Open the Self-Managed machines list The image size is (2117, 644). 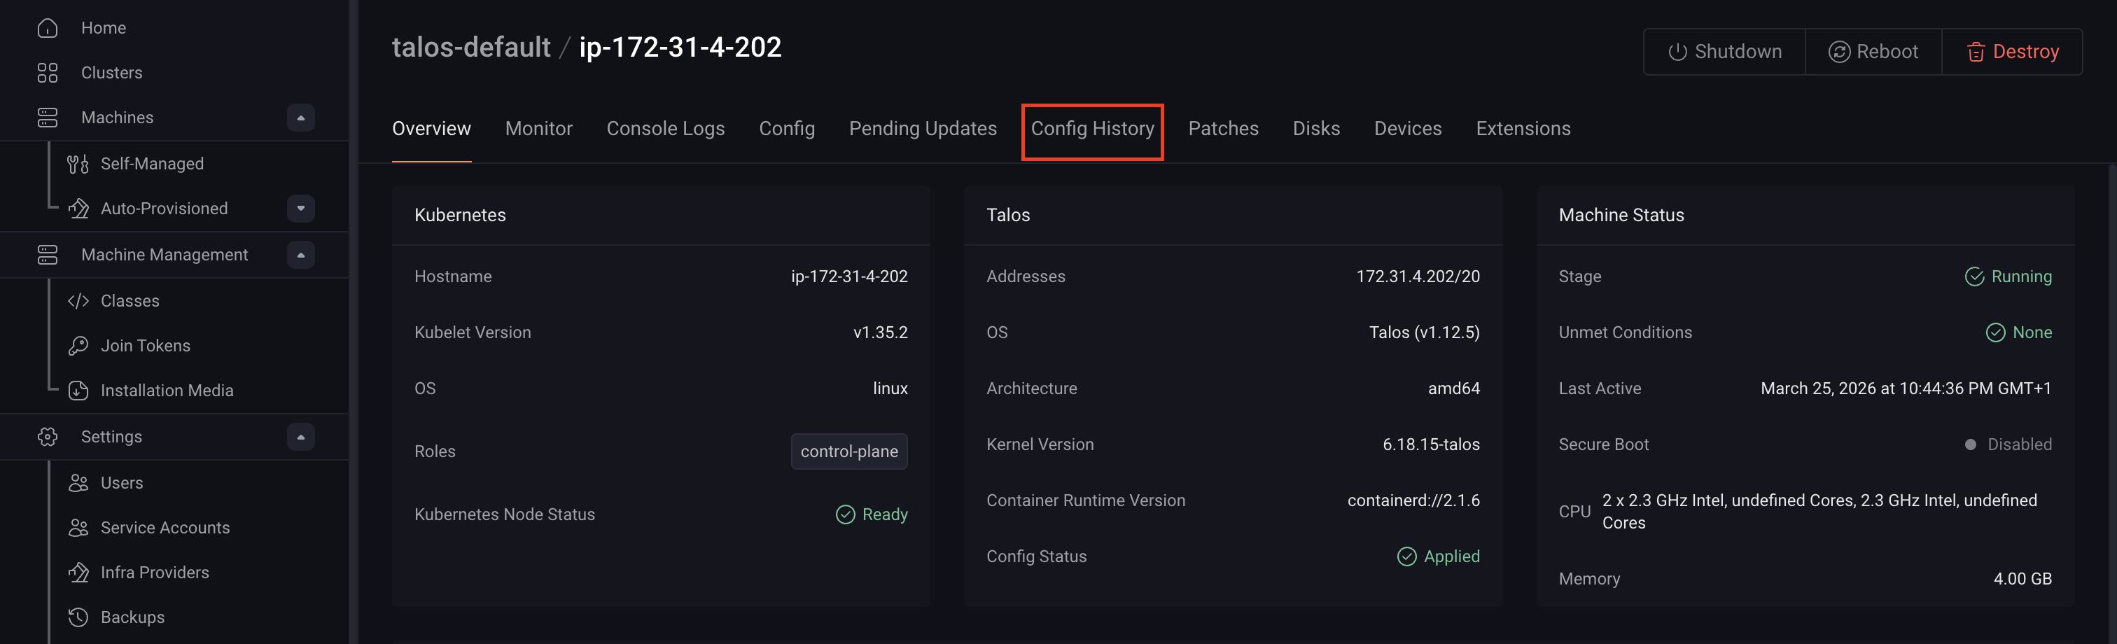click(152, 164)
